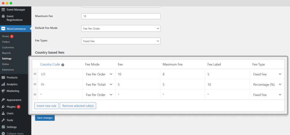The image size is (290, 135).
Task: Click the drag handle of the US row
Action: pyautogui.click(x=35, y=74)
